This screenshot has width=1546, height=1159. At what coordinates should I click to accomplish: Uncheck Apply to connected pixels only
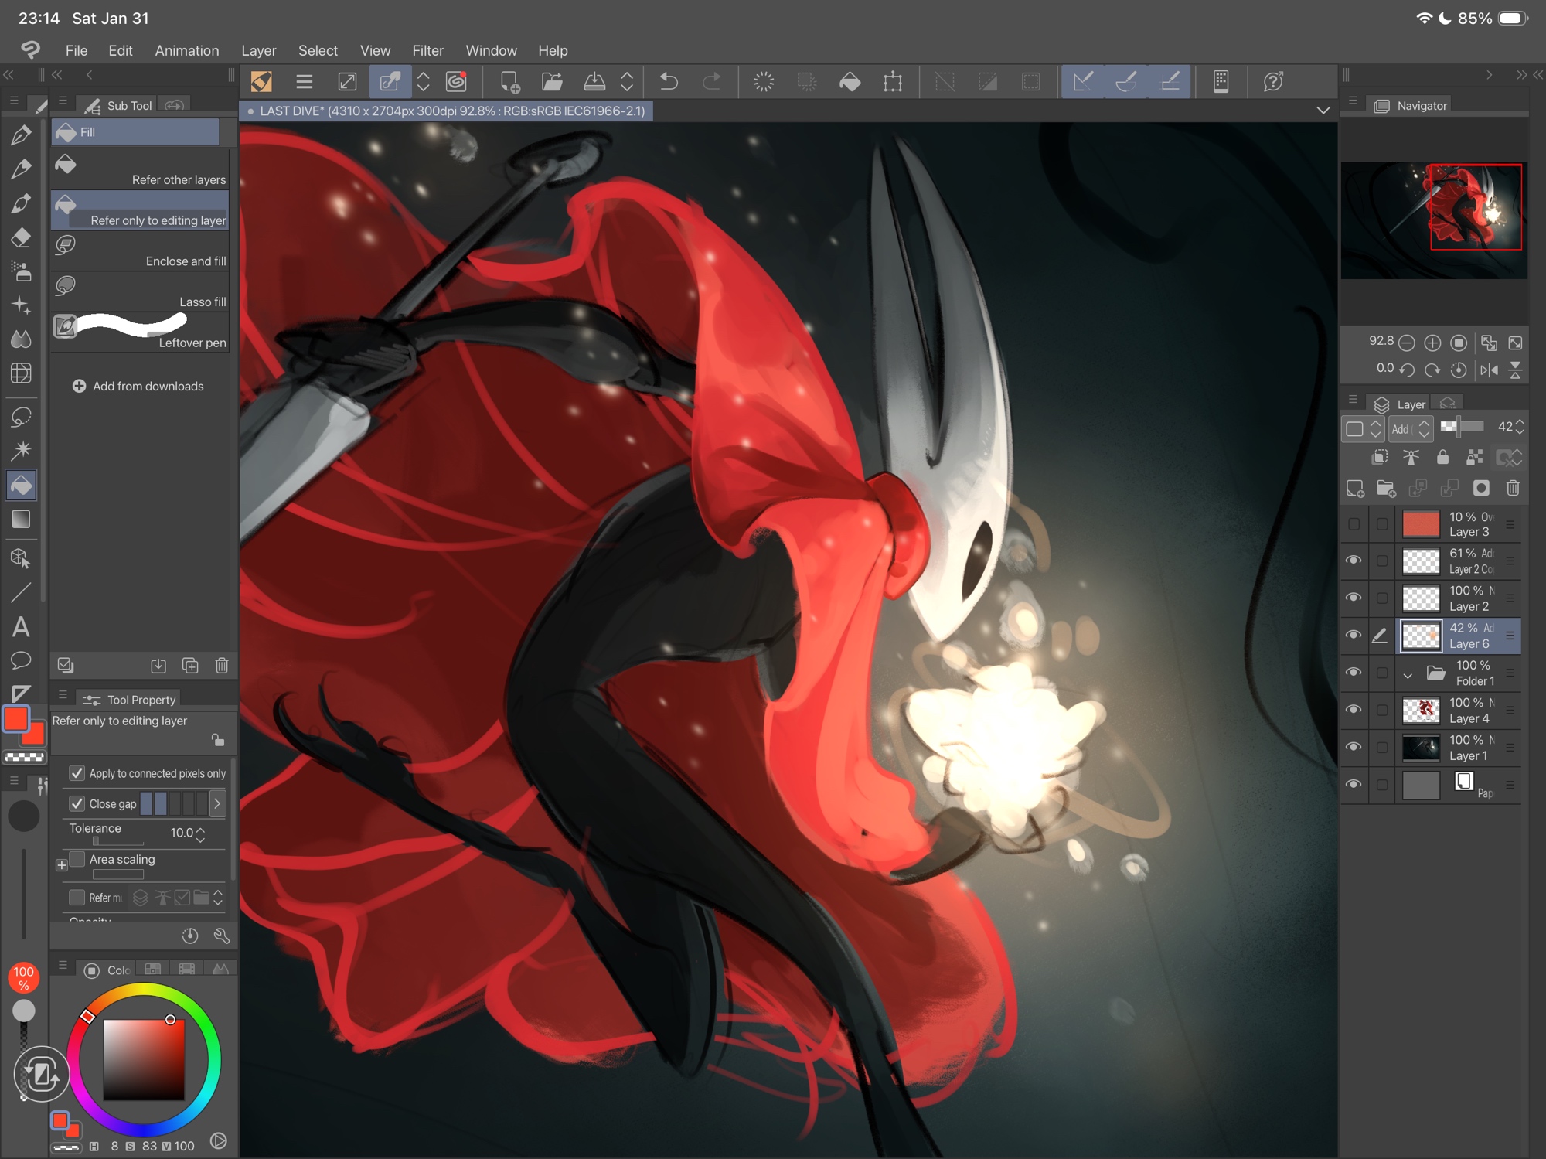(77, 773)
